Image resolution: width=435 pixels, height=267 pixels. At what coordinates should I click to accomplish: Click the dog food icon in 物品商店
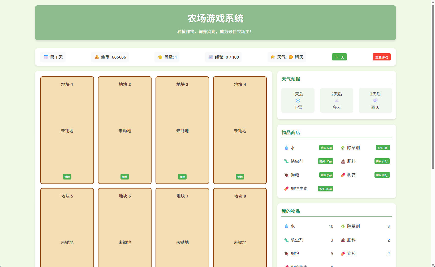point(286,175)
